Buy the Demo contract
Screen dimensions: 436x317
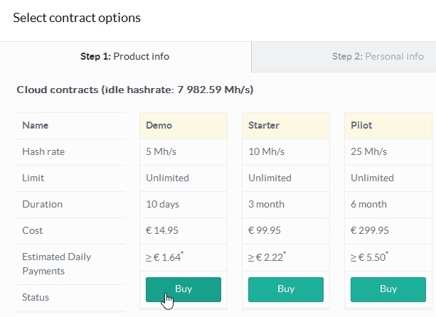click(x=184, y=289)
